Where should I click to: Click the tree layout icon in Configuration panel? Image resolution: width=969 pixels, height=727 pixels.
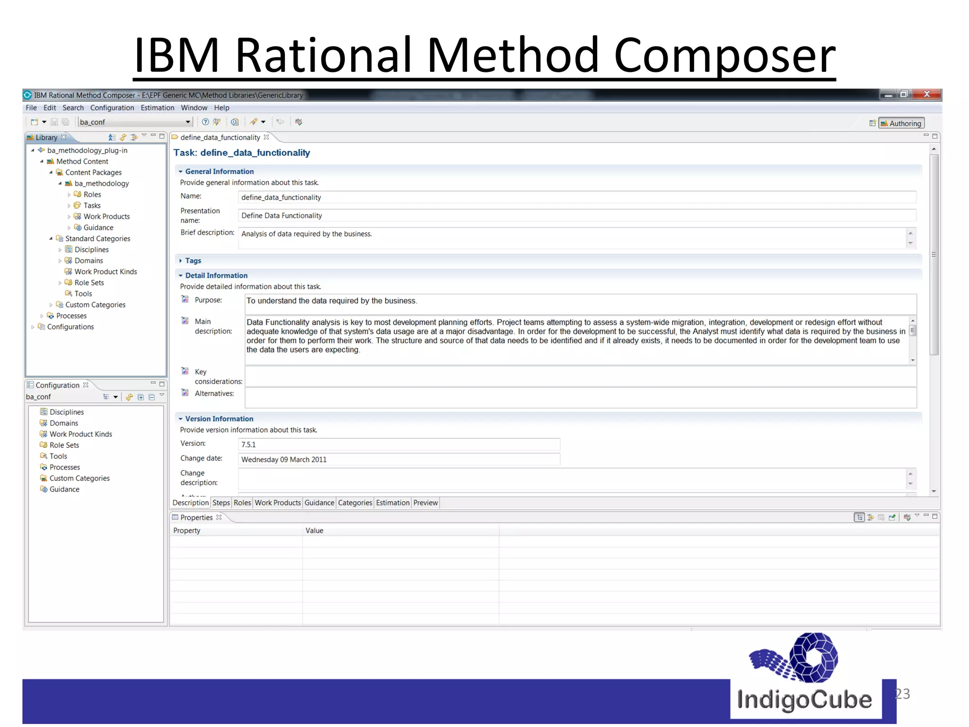(x=106, y=397)
